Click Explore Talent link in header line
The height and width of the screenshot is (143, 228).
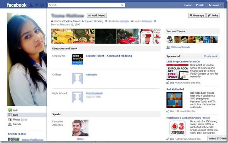[x=84, y=21]
